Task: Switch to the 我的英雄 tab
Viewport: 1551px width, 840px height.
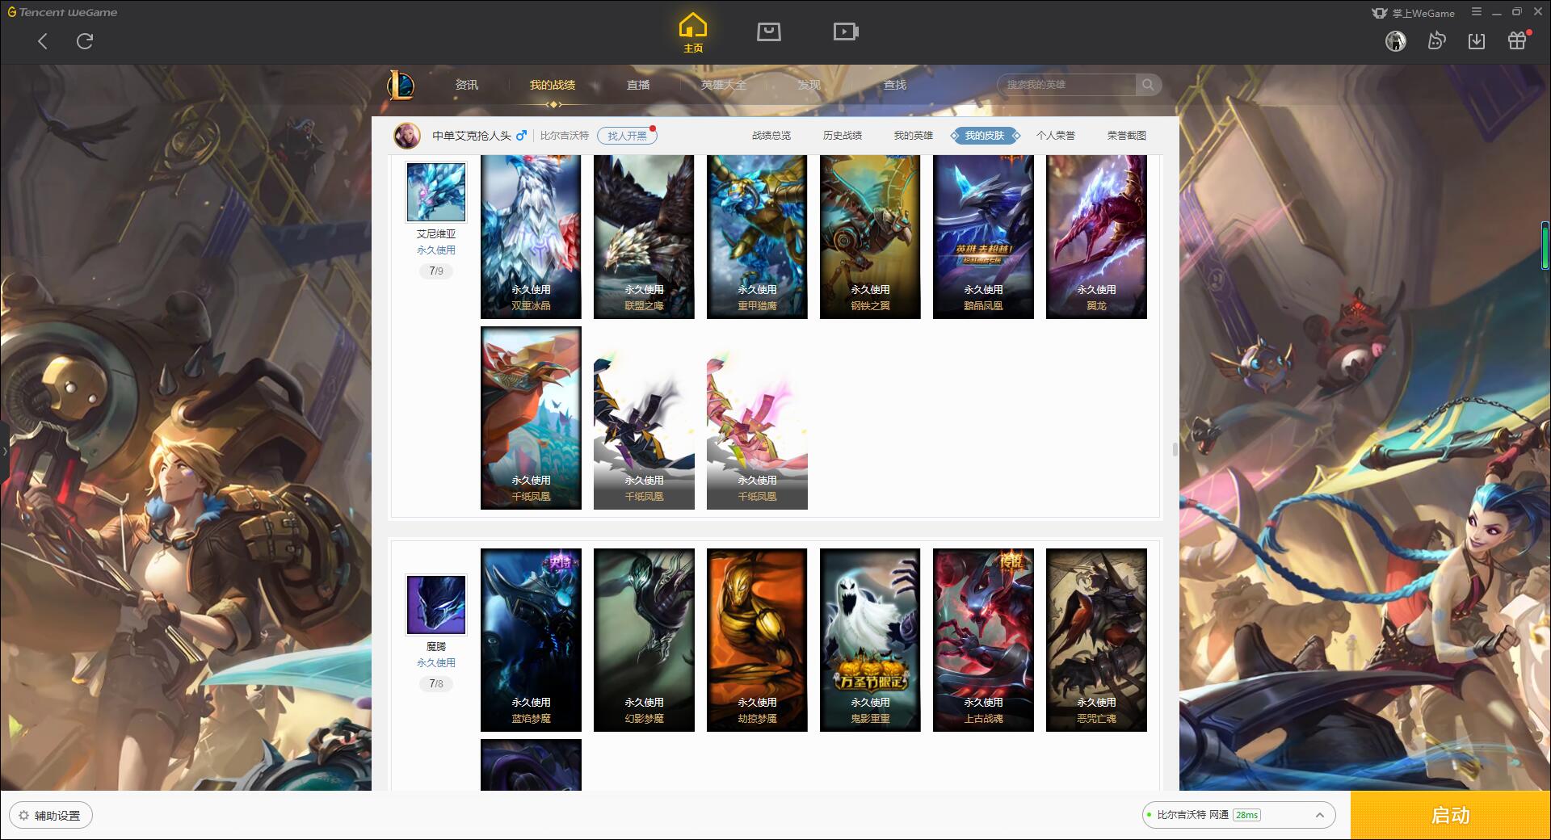Action: tap(914, 136)
